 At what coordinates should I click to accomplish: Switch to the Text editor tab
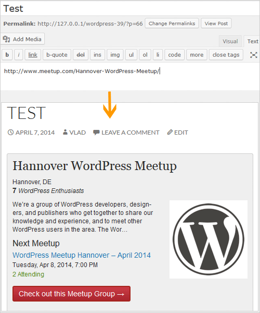coord(252,41)
